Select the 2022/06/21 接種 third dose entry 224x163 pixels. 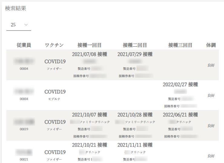180,115
